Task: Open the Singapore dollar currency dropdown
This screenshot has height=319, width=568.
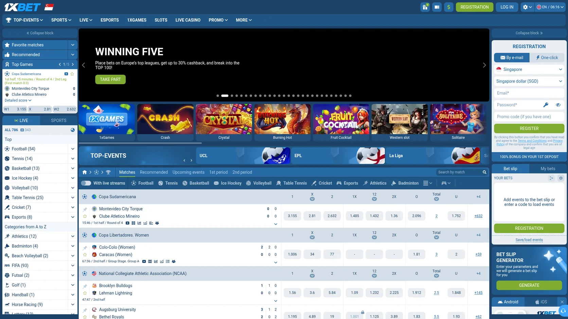Action: 529,81
